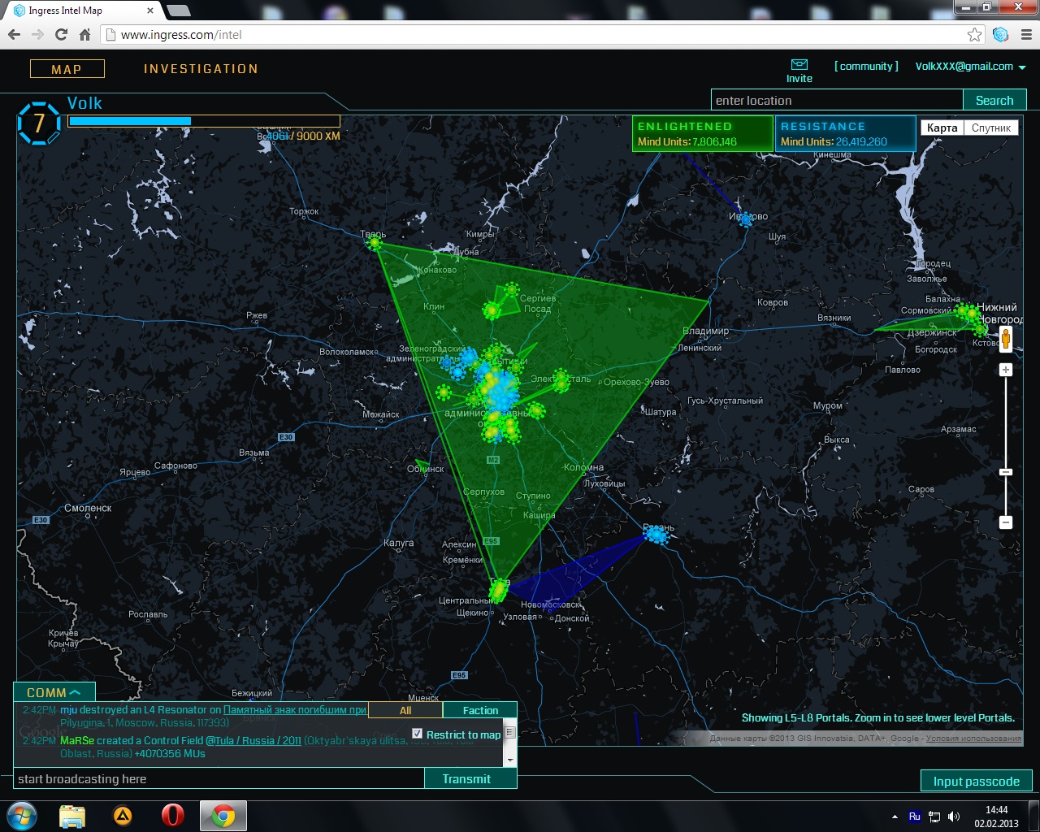Click the Ryazan blue portal

click(x=656, y=535)
